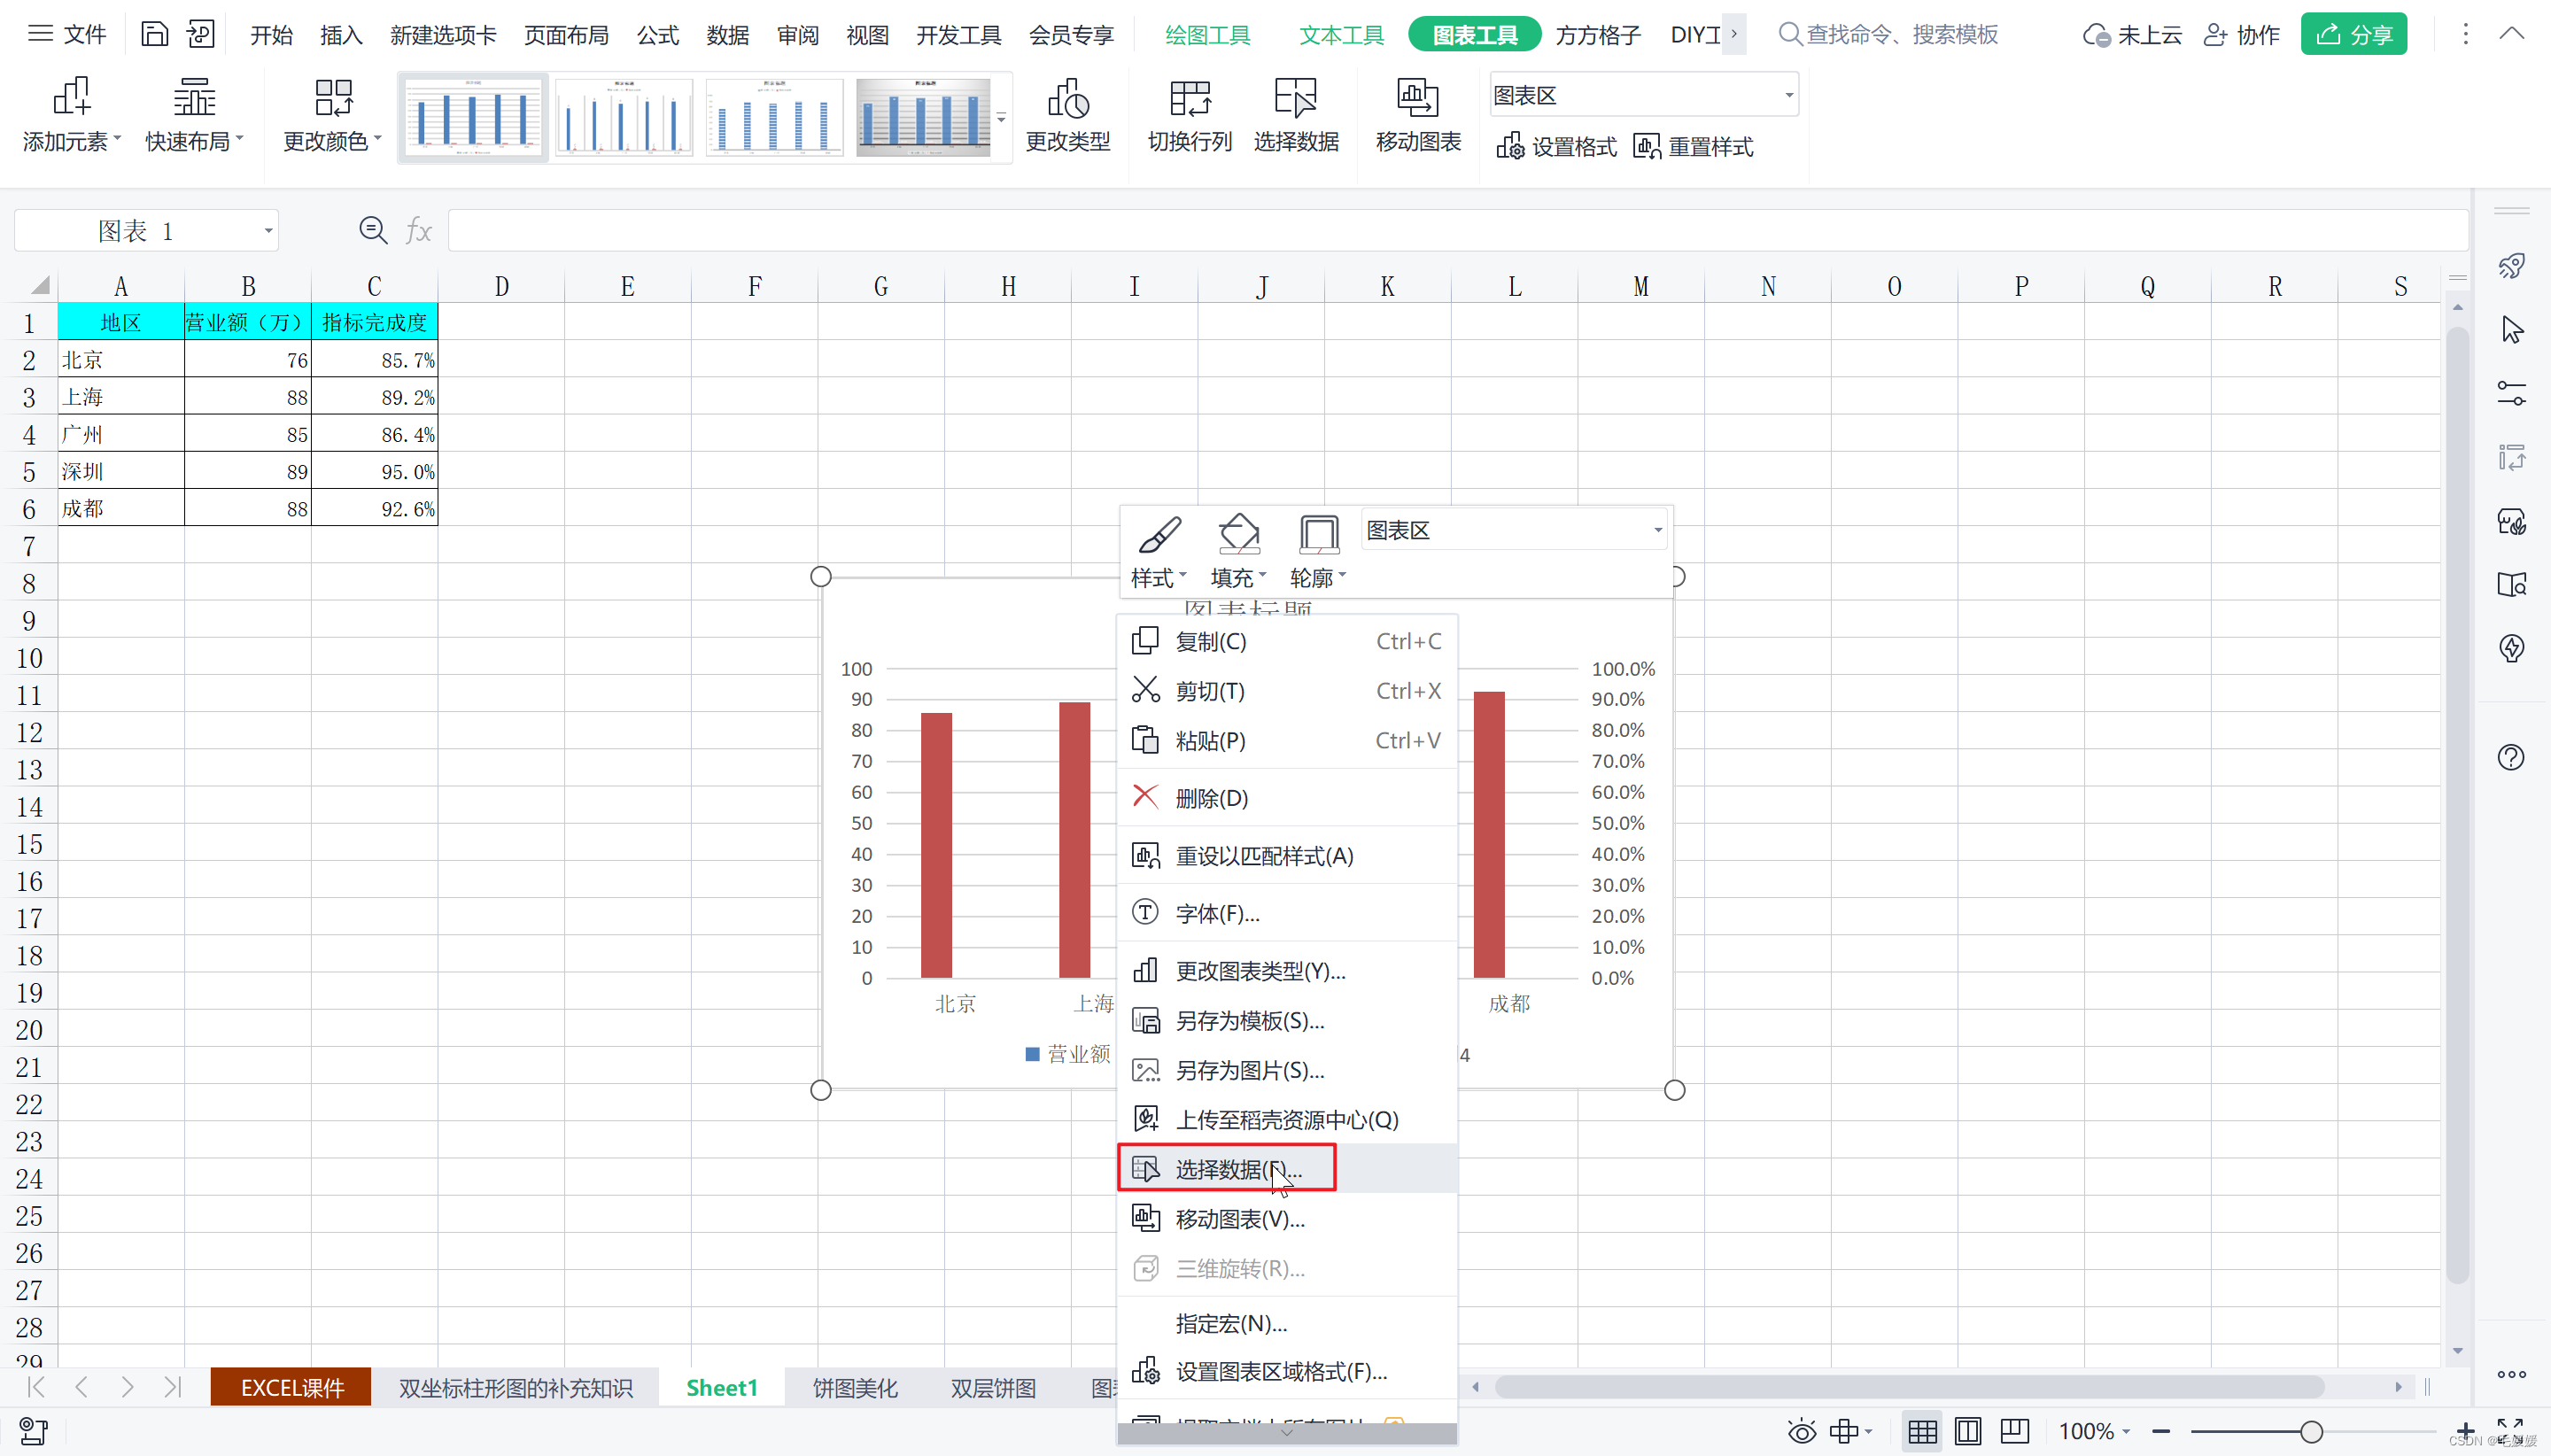
Task: Open the Name Box dropdown showing 图表 1
Action: tap(268, 231)
